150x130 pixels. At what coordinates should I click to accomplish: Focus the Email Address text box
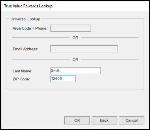[84, 49]
